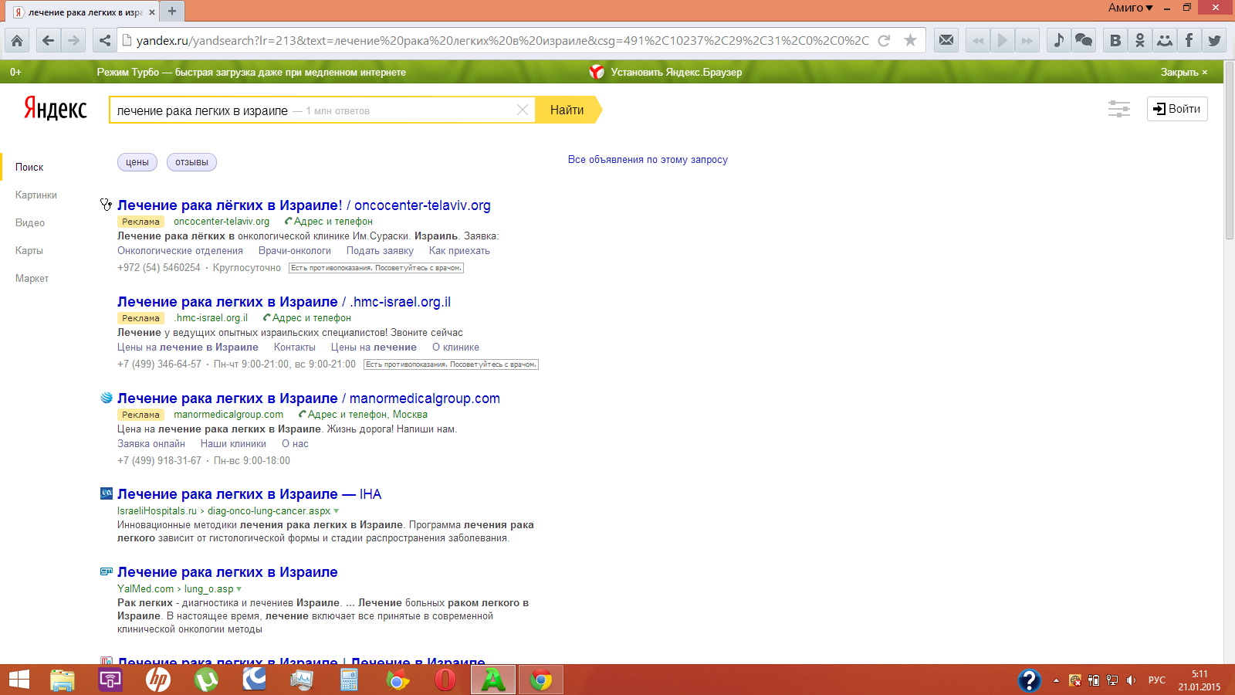
Task: Apply the отзывы refinement chip
Action: click(191, 162)
